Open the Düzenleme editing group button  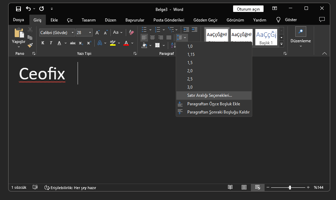pyautogui.click(x=301, y=37)
